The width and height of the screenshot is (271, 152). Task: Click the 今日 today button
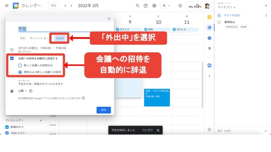pos(53,6)
